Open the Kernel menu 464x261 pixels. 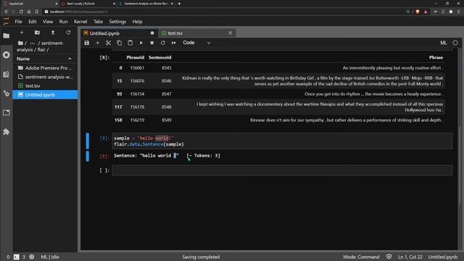click(80, 22)
